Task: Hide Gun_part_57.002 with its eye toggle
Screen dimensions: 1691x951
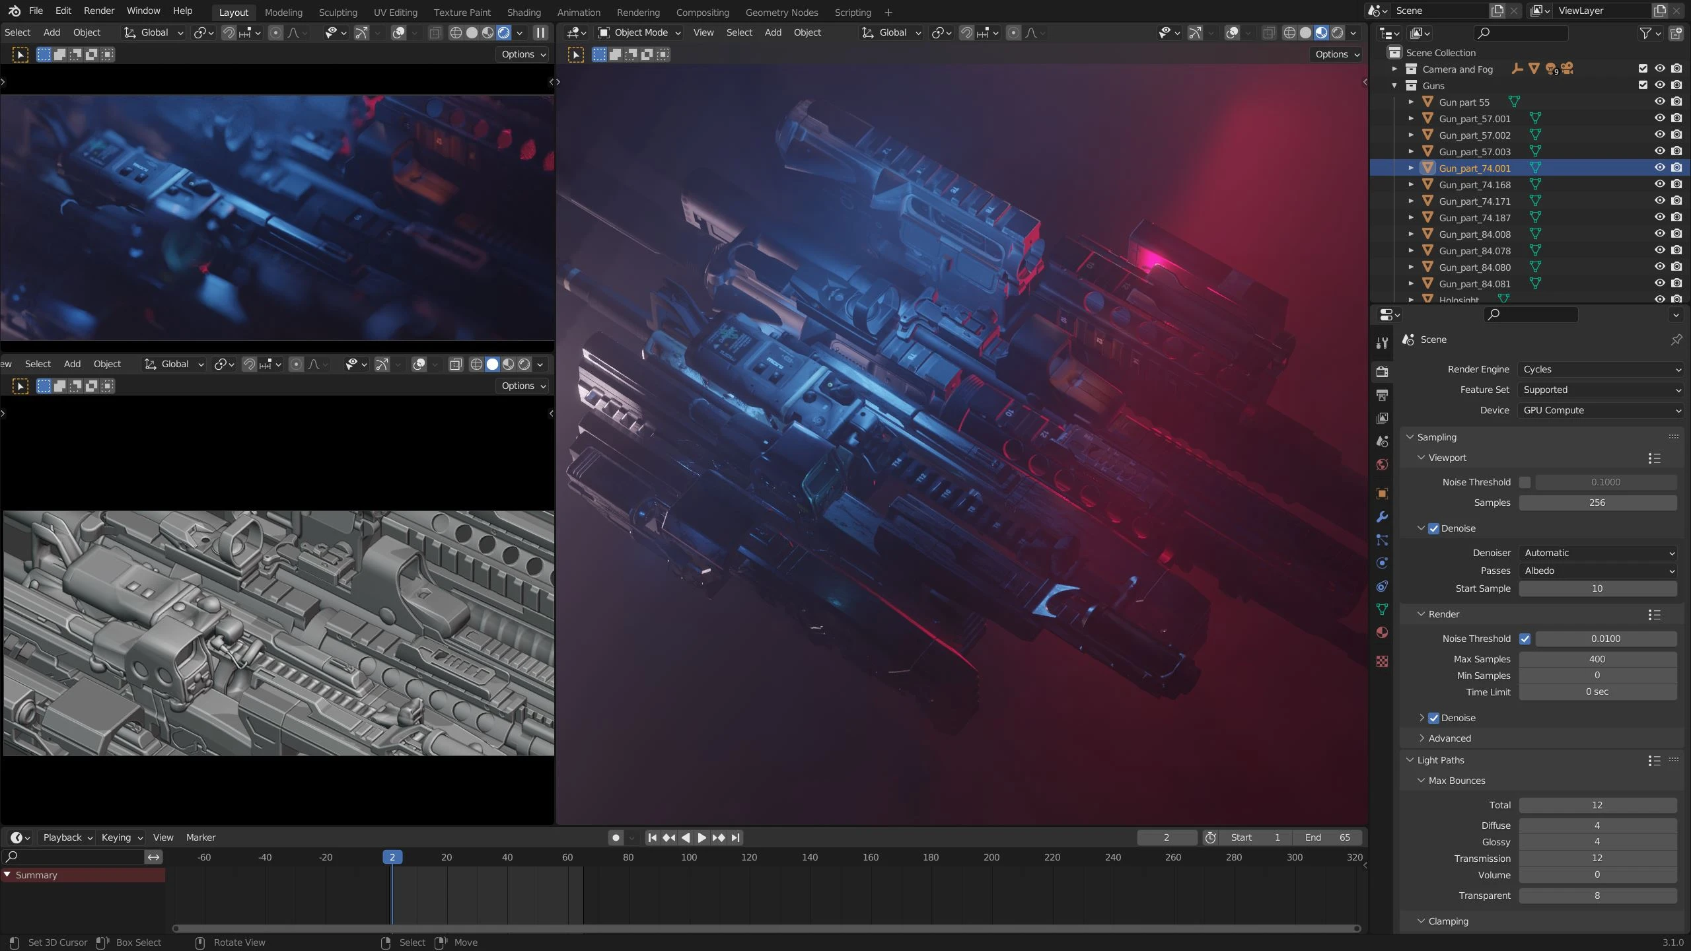Action: tap(1660, 135)
